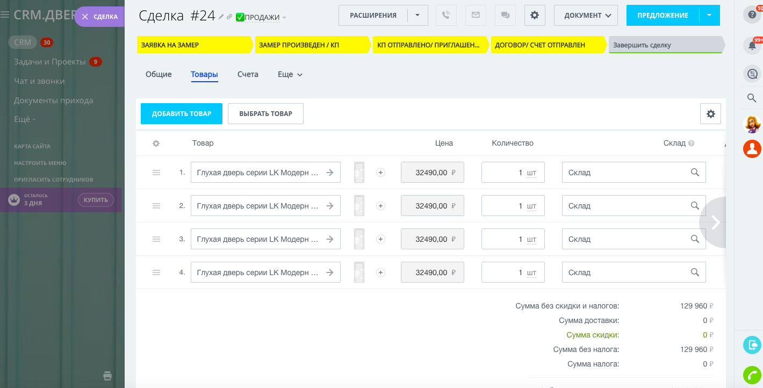The height and width of the screenshot is (388, 763).
Task: Click the ДОБАВИТЬ ТОВАР button
Action: coord(181,113)
